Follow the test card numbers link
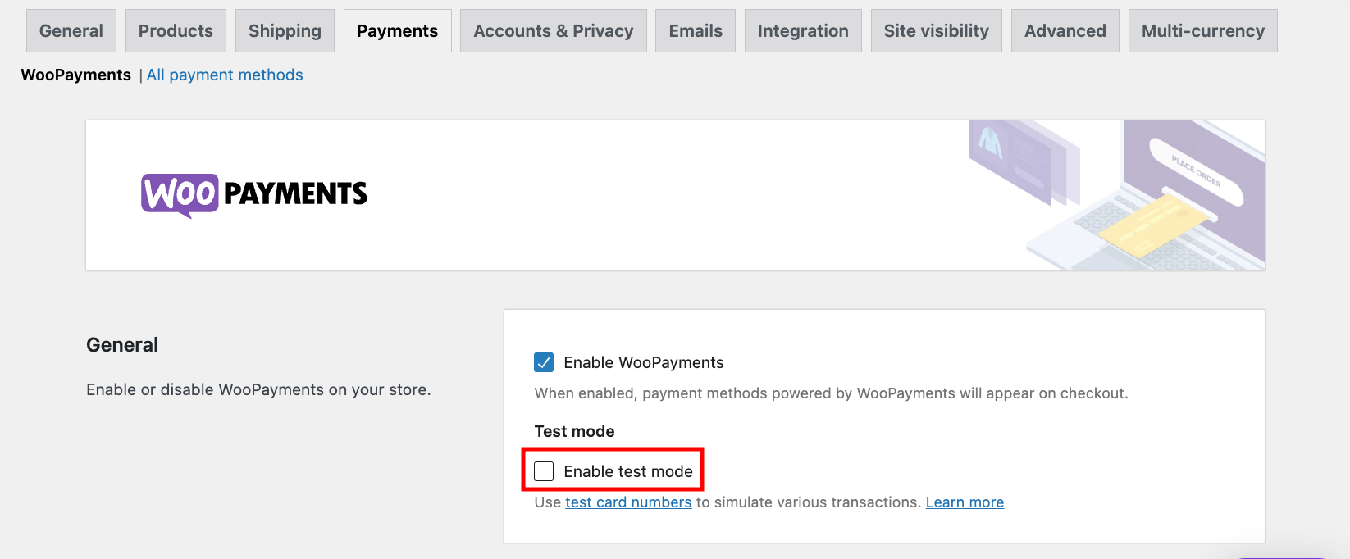 [x=628, y=502]
